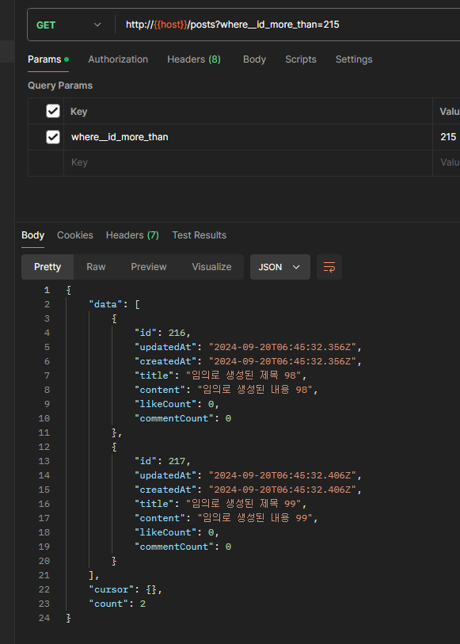Open the Authorization tab
This screenshot has height=644, width=460.
(x=118, y=59)
